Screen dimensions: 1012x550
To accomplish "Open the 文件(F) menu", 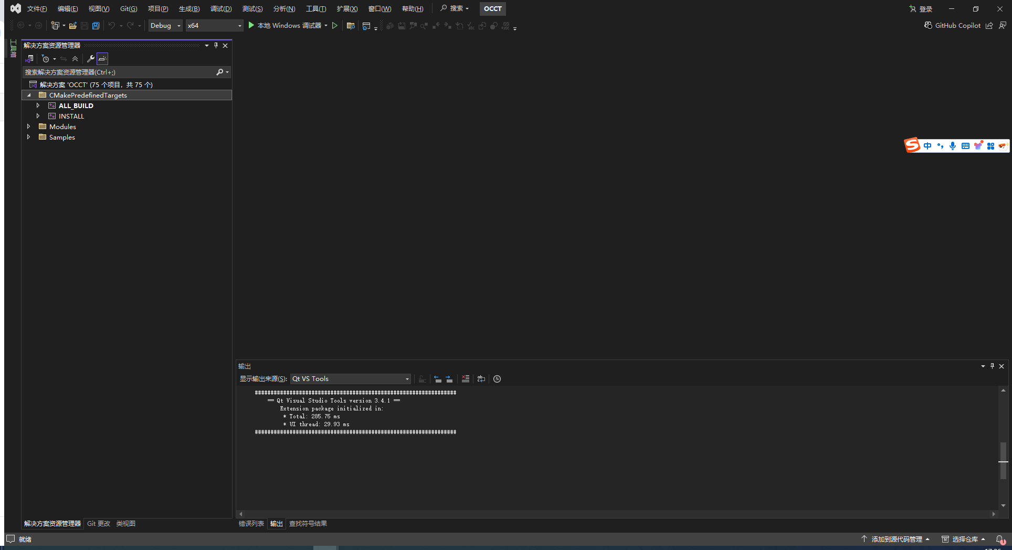I will click(37, 9).
